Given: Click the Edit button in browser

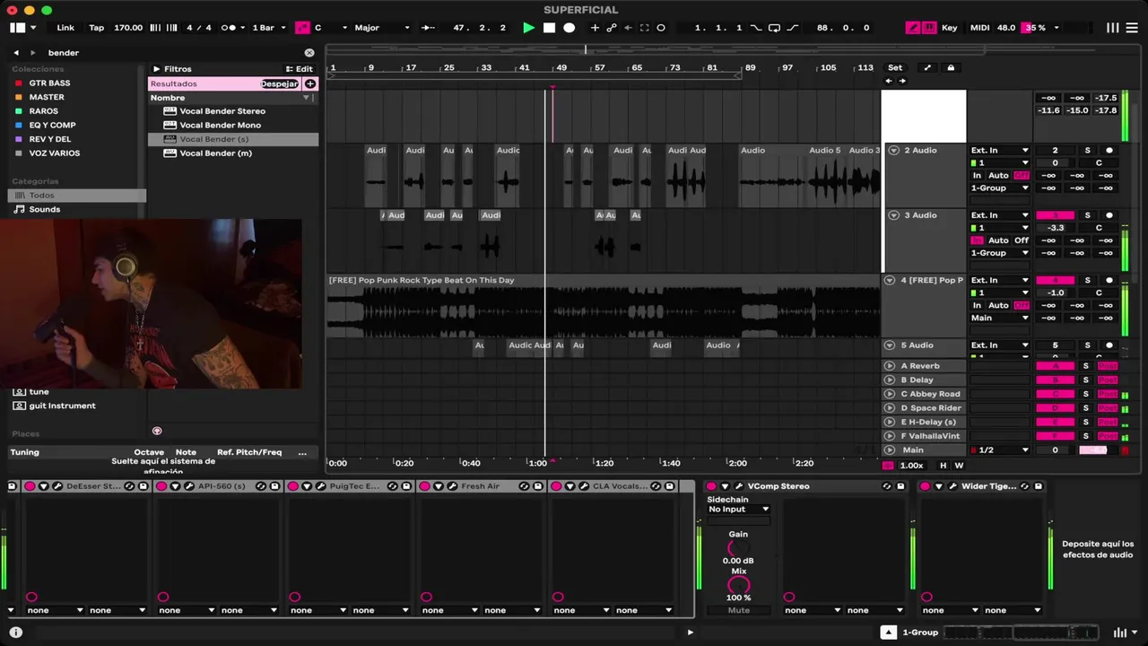Looking at the screenshot, I should [x=300, y=69].
